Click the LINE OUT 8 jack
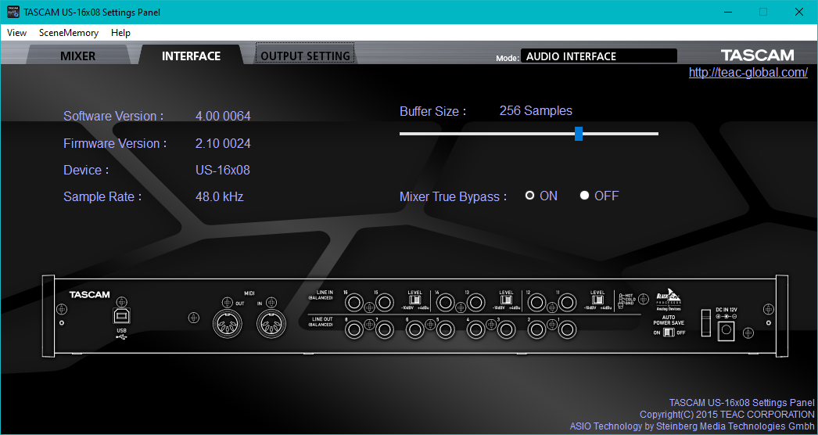This screenshot has width=818, height=435. click(355, 329)
